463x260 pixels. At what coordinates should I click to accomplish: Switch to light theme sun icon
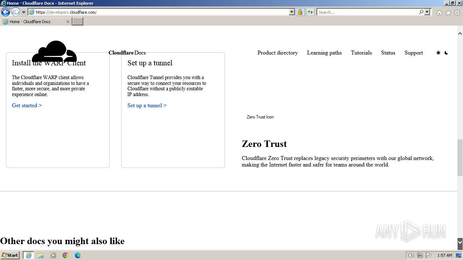click(438, 53)
